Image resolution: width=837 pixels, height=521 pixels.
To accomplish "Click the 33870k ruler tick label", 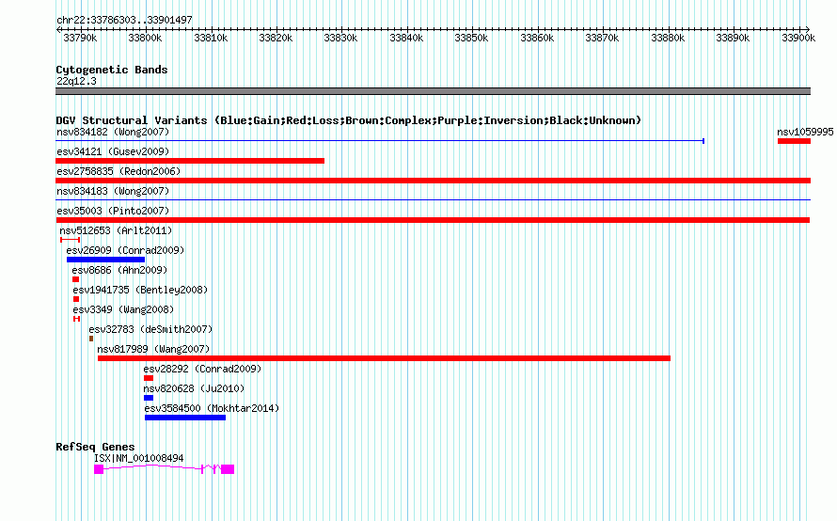I will [x=603, y=38].
